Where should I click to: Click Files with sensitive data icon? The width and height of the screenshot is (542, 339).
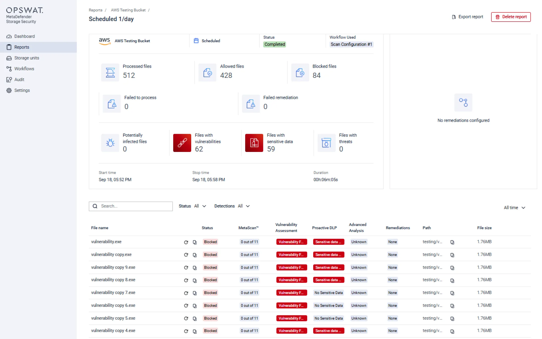pyautogui.click(x=254, y=143)
